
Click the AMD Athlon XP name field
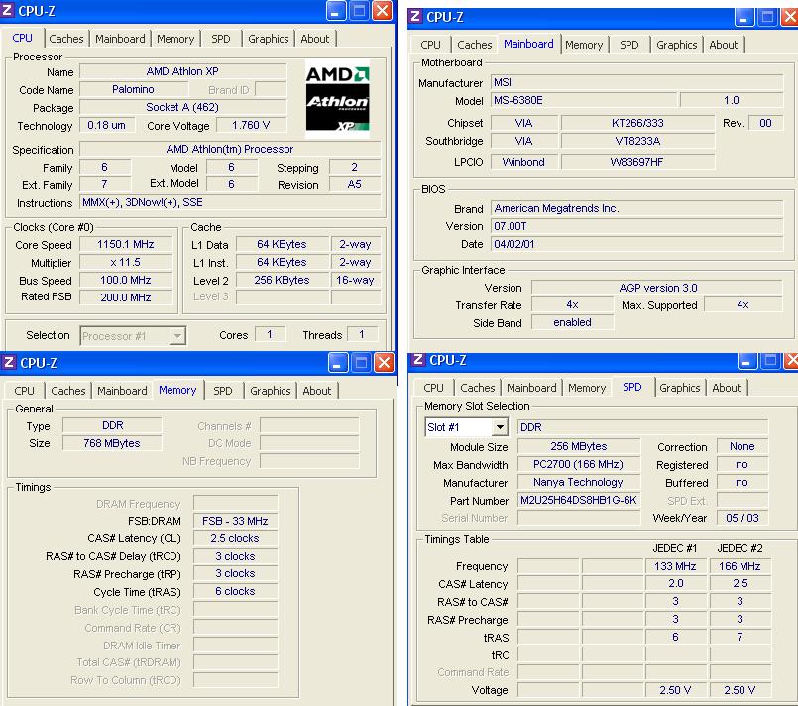[x=182, y=71]
